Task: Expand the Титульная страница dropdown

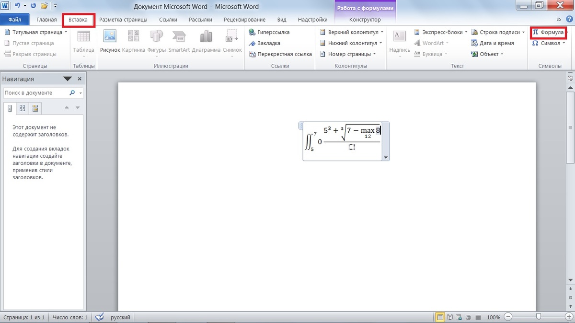Action: [x=66, y=32]
